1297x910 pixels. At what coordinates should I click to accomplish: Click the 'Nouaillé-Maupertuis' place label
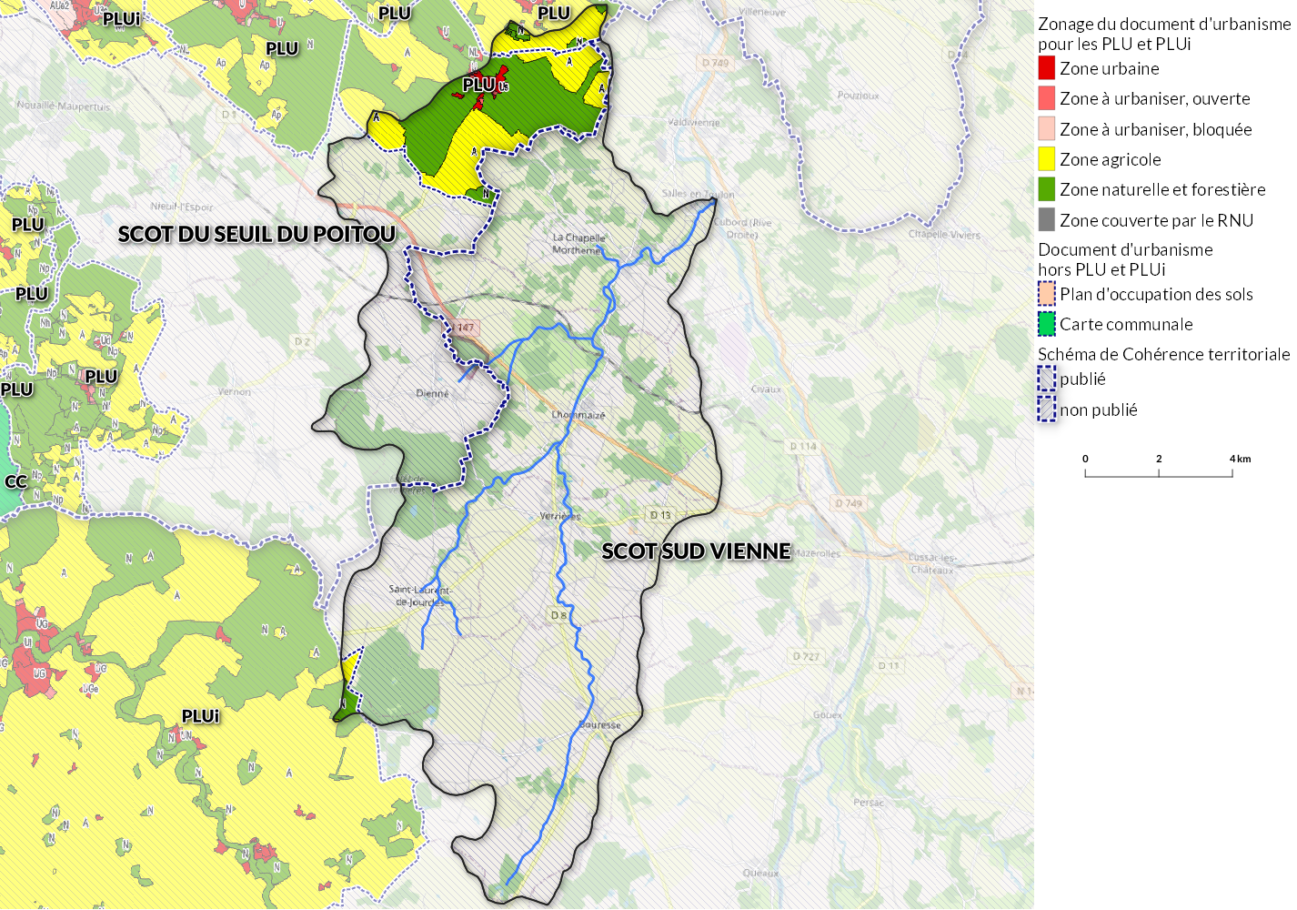64,106
